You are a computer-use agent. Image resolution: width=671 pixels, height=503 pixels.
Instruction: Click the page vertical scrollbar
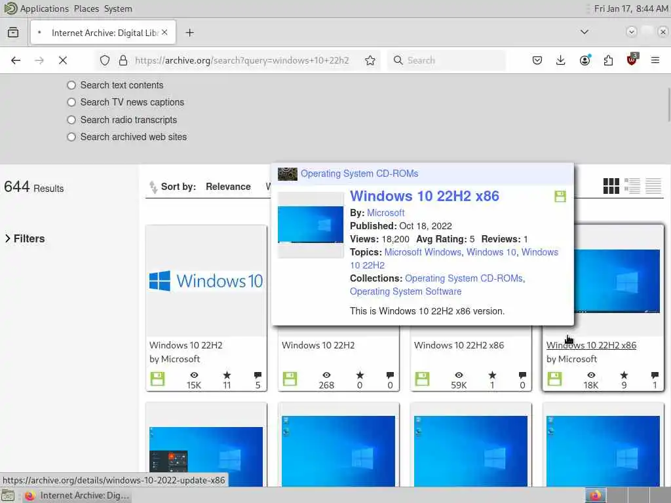pyautogui.click(x=668, y=104)
